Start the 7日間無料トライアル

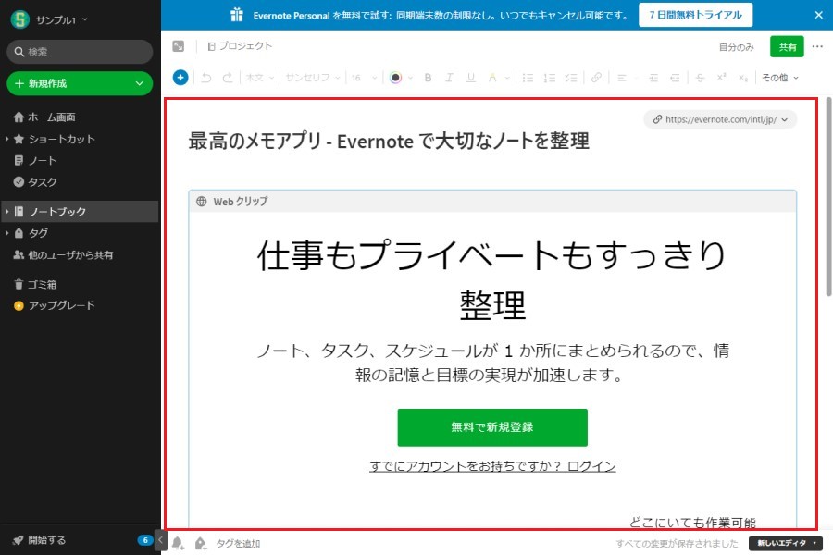pos(695,15)
